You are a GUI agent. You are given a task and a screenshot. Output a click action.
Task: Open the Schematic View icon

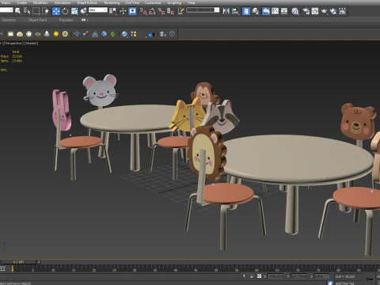284,11
